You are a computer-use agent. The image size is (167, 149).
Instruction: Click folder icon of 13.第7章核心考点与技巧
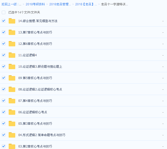12,32
